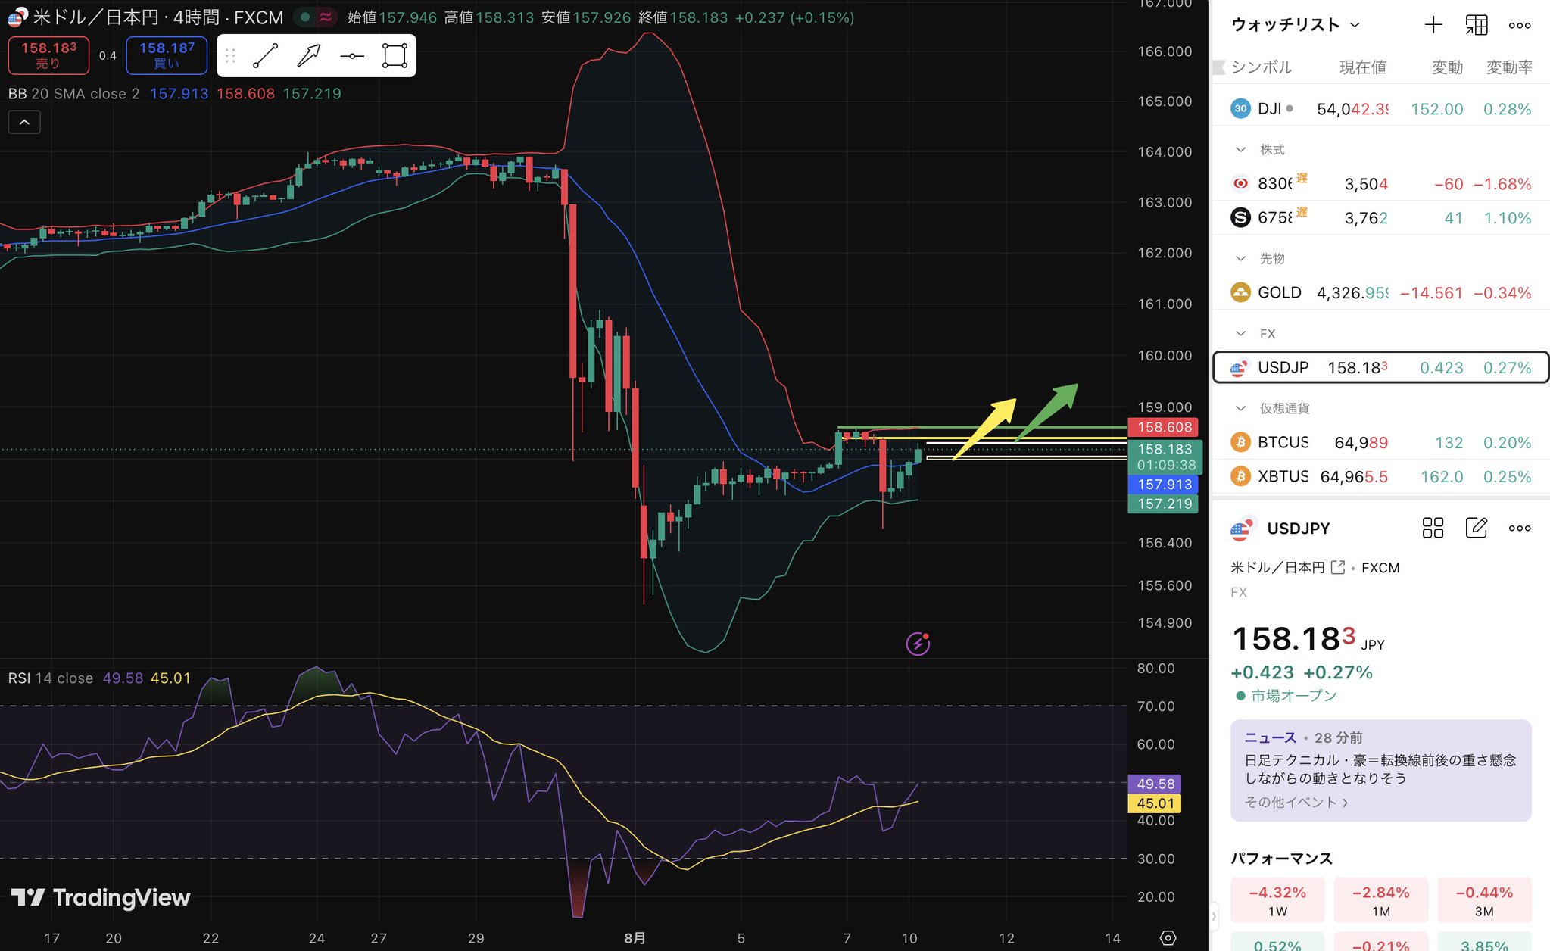This screenshot has height=951, width=1550.
Task: Select the 6758 stock row
Action: point(1380,218)
